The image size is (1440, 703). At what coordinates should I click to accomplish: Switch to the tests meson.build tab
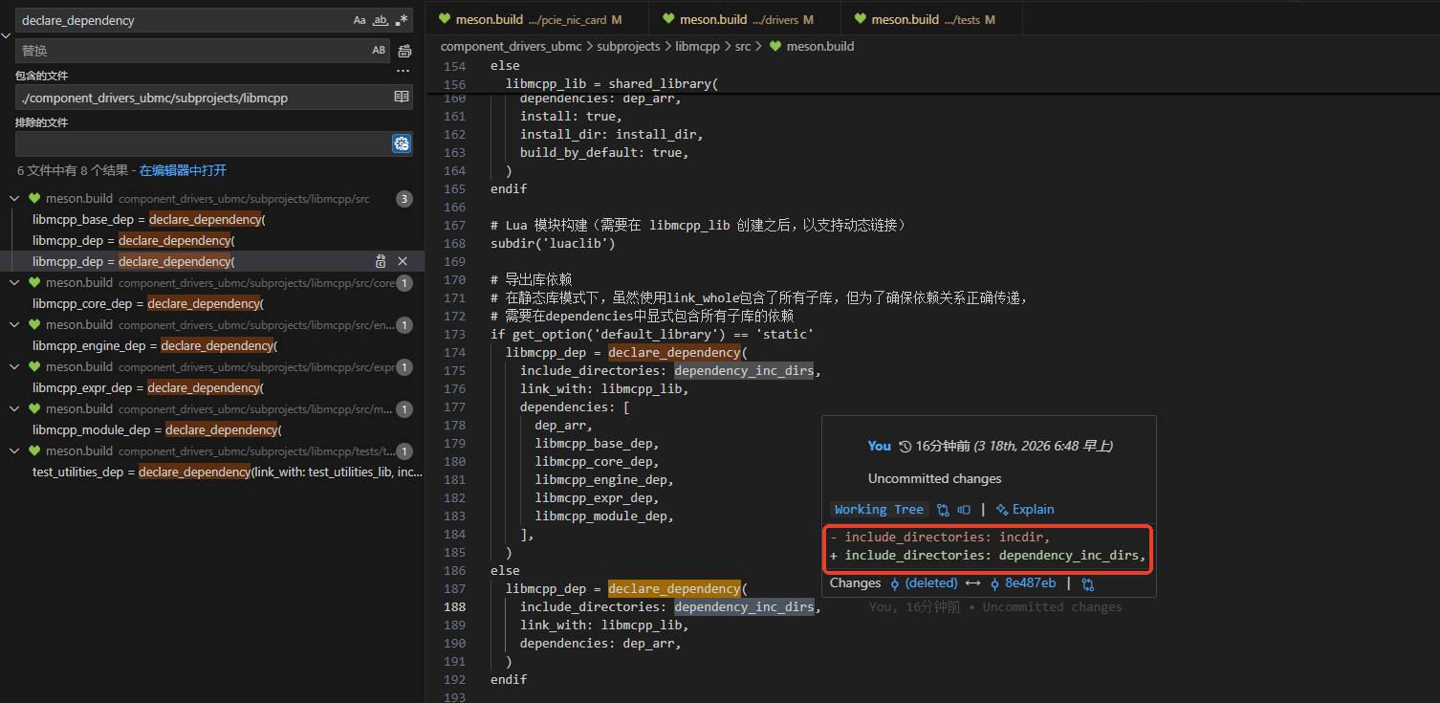[924, 19]
